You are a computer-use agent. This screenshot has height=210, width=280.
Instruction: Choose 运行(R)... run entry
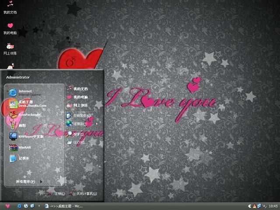coord(77,143)
